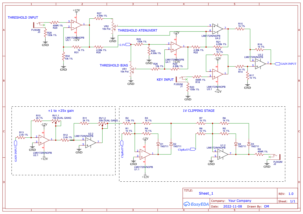303x214 pixels.
Task: Pick diode D1 1N5711 symbol
Action: click(x=158, y=144)
